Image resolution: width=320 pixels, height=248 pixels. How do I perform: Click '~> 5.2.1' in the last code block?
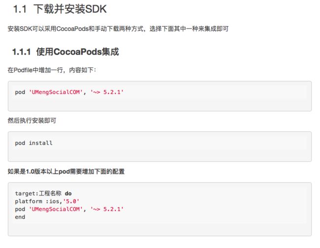107,209
